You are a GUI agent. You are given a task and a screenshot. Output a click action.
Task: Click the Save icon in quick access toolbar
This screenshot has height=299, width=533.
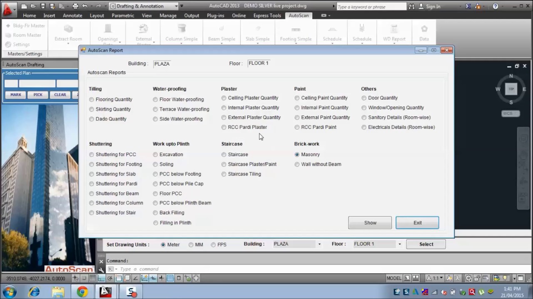coord(43,6)
